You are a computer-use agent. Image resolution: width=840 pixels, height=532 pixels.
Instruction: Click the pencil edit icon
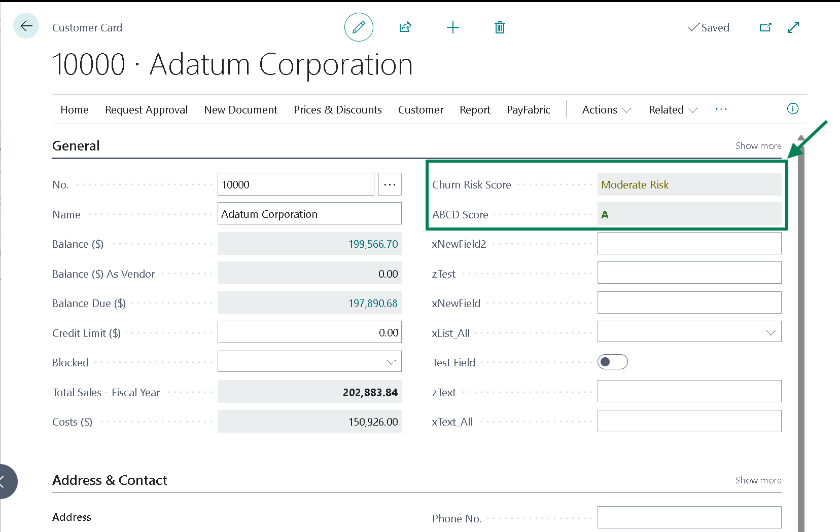(x=359, y=27)
